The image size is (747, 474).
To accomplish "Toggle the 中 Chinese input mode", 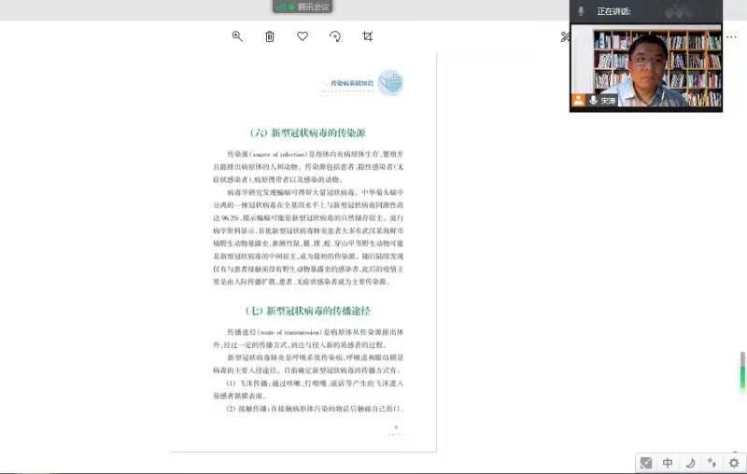I will pos(668,463).
